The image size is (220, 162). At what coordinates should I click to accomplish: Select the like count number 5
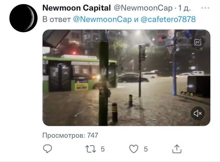[x=146, y=149]
